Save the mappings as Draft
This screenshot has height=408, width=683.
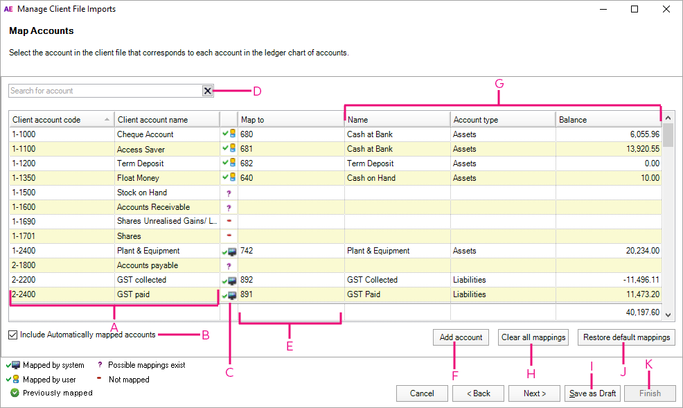tap(592, 393)
